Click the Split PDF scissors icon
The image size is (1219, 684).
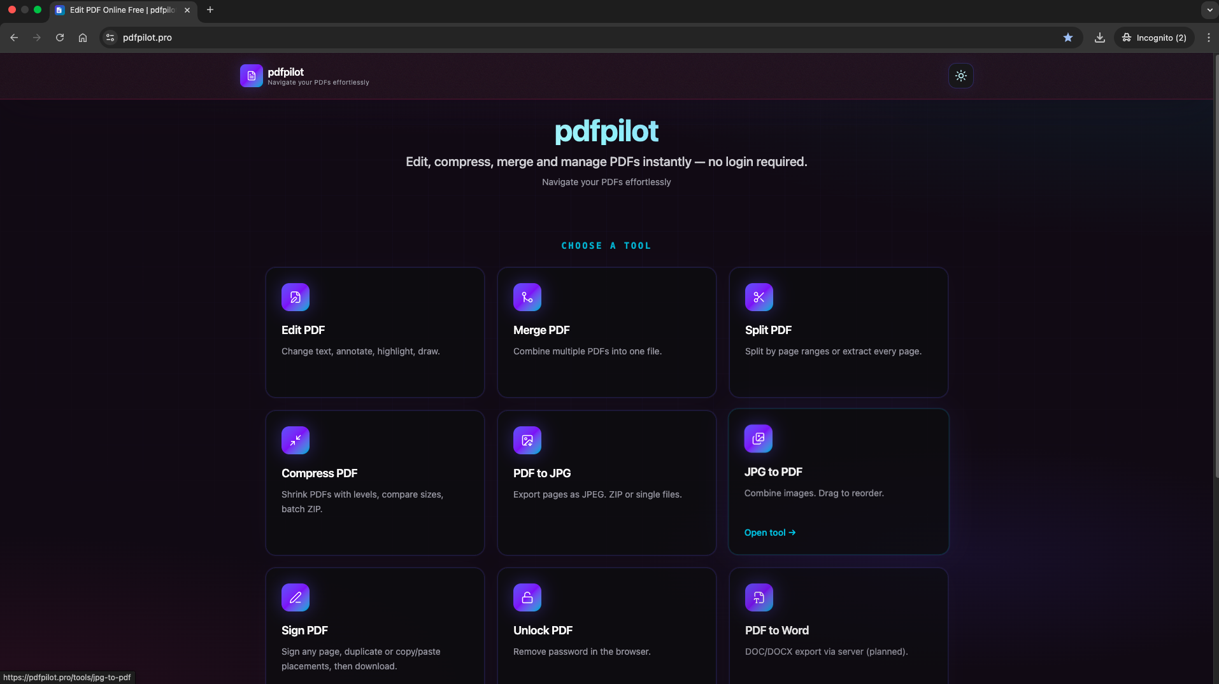coord(759,297)
